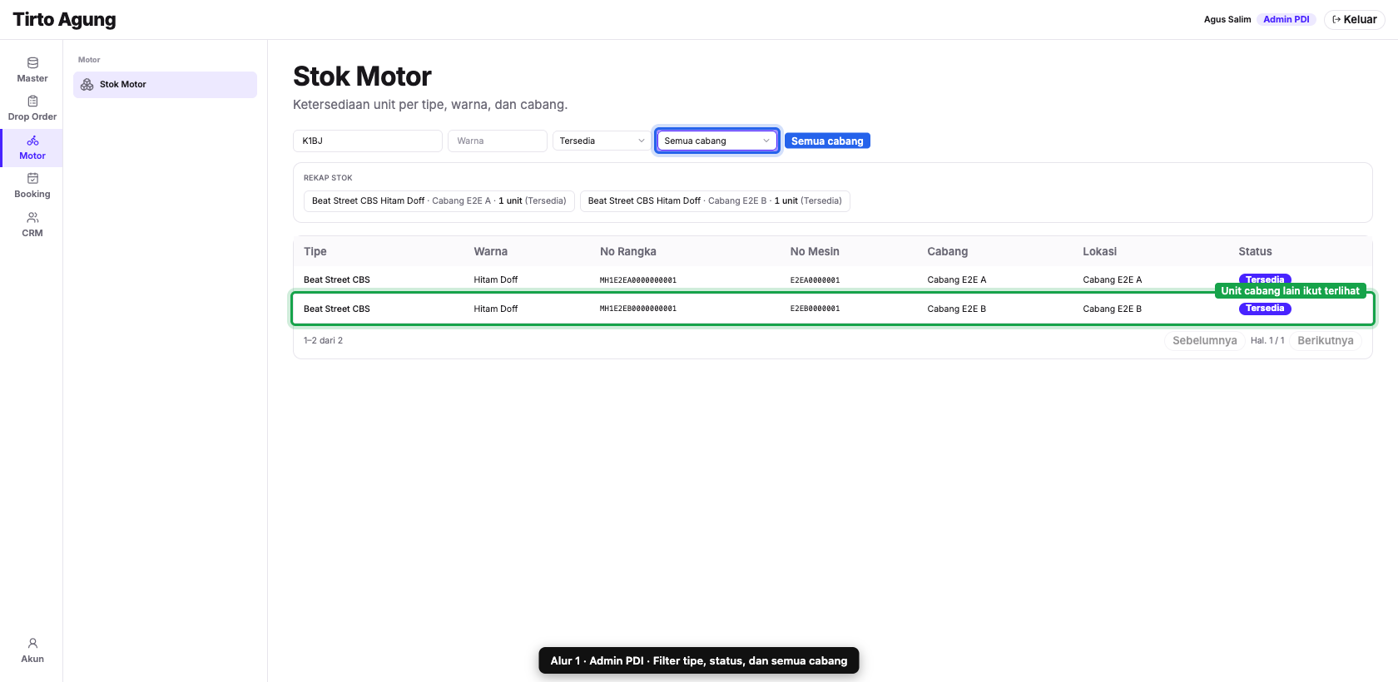
Task: Click the Berikutnya pagination button
Action: coord(1325,341)
